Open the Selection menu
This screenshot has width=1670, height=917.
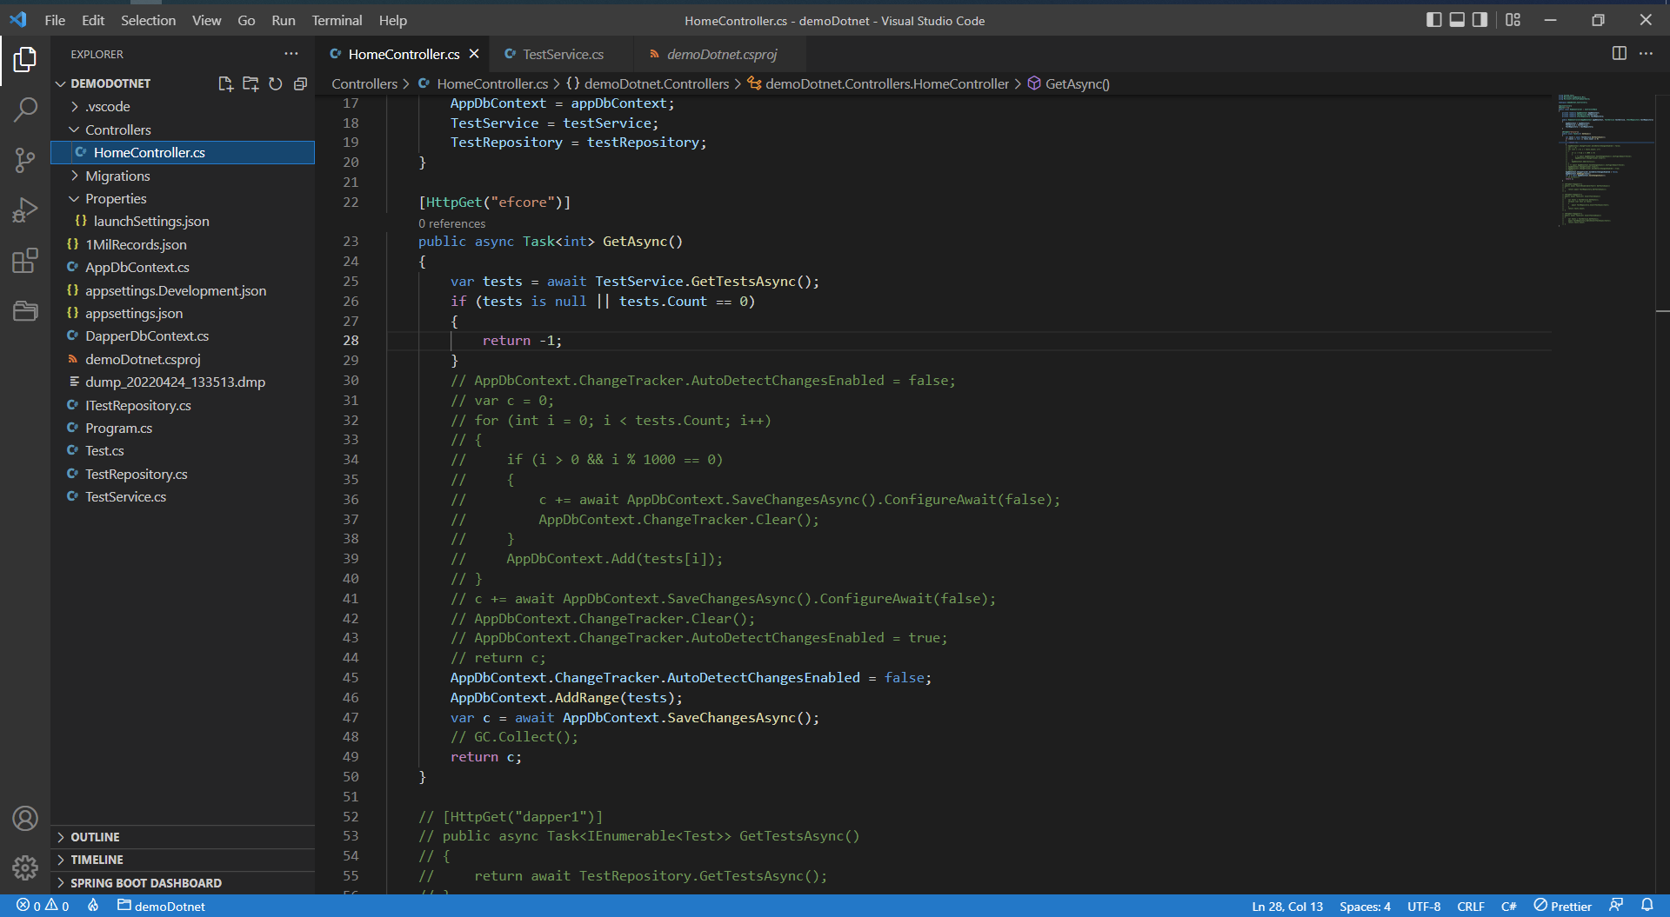pyautogui.click(x=148, y=20)
